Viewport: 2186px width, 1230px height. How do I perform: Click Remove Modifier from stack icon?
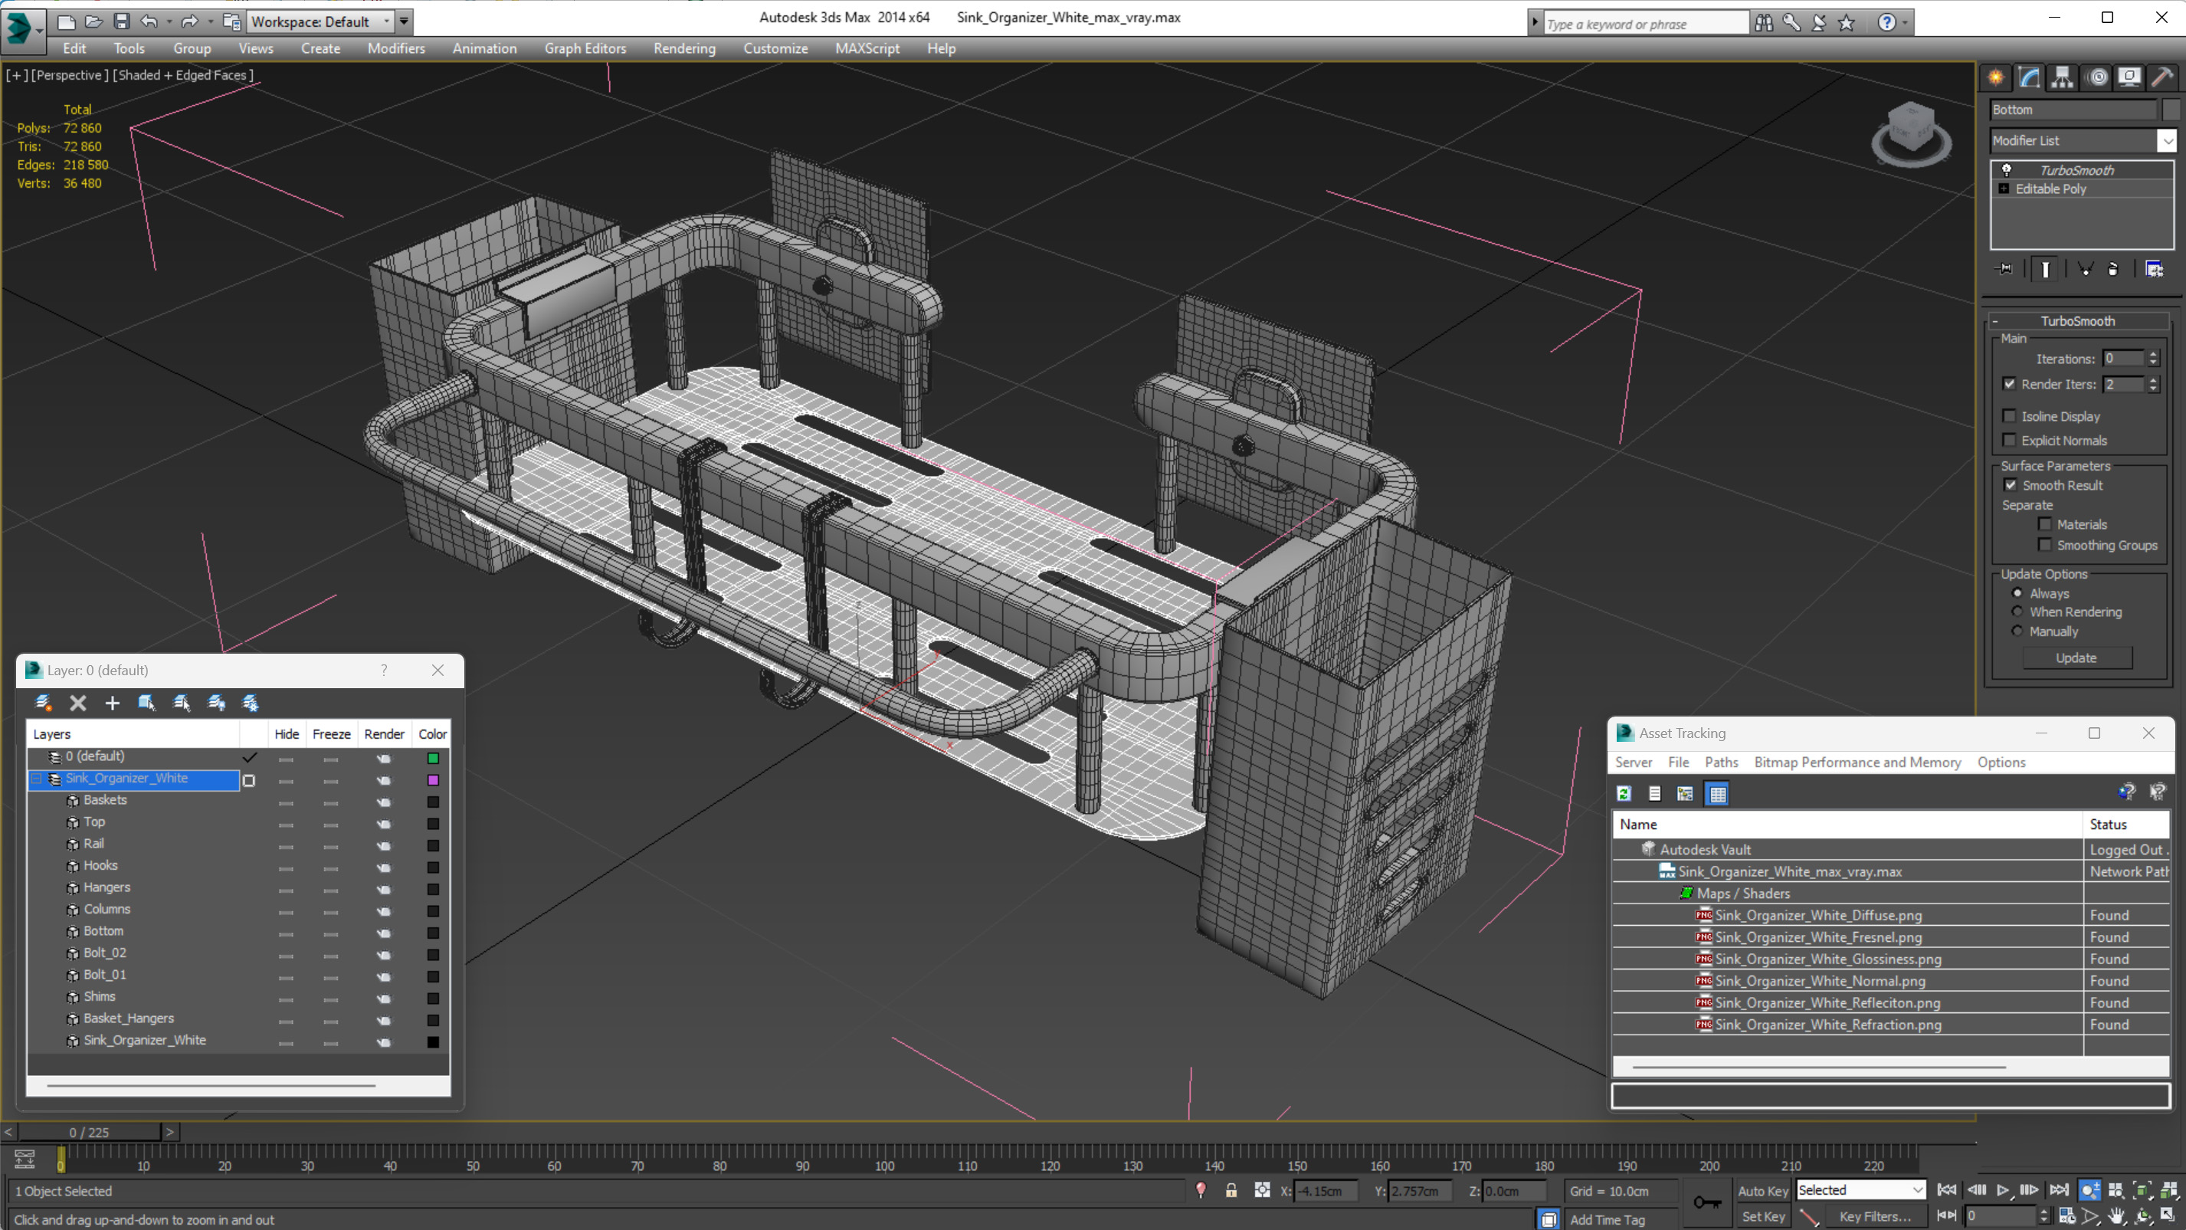pos(2113,269)
